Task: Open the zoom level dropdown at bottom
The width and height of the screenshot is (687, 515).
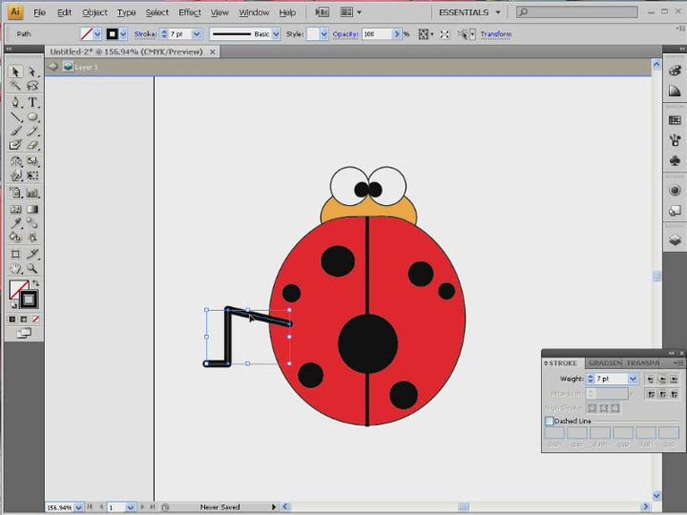Action: point(78,507)
